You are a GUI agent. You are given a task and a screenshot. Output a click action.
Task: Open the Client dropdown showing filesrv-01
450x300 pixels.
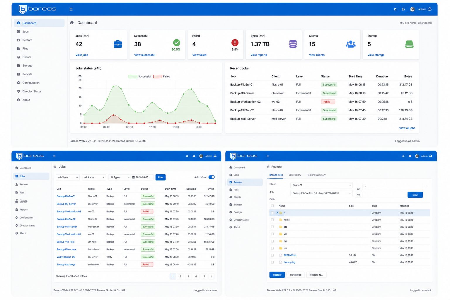321,185
